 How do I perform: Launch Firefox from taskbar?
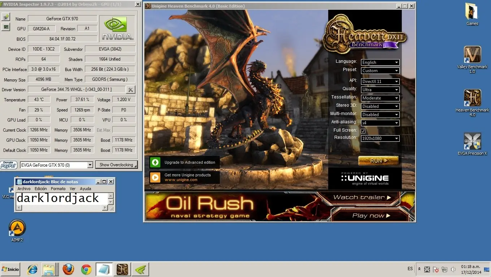[68, 269]
